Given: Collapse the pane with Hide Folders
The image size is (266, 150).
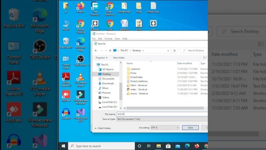Looking at the screenshot, I should pos(103,128).
